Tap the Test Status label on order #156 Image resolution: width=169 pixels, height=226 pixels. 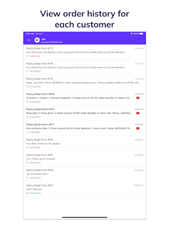[x=35, y=178]
